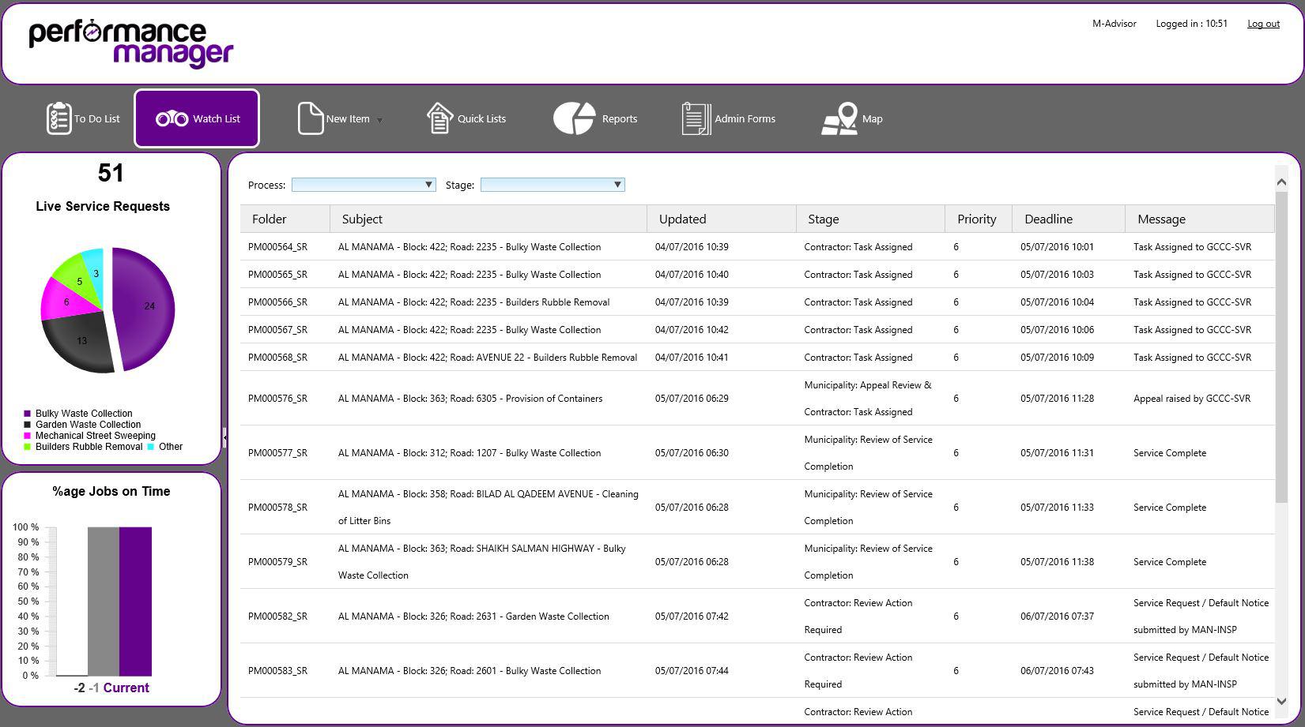Viewport: 1305px width, 727px height.
Task: Expand the New Item dropdown arrow
Action: (x=379, y=120)
